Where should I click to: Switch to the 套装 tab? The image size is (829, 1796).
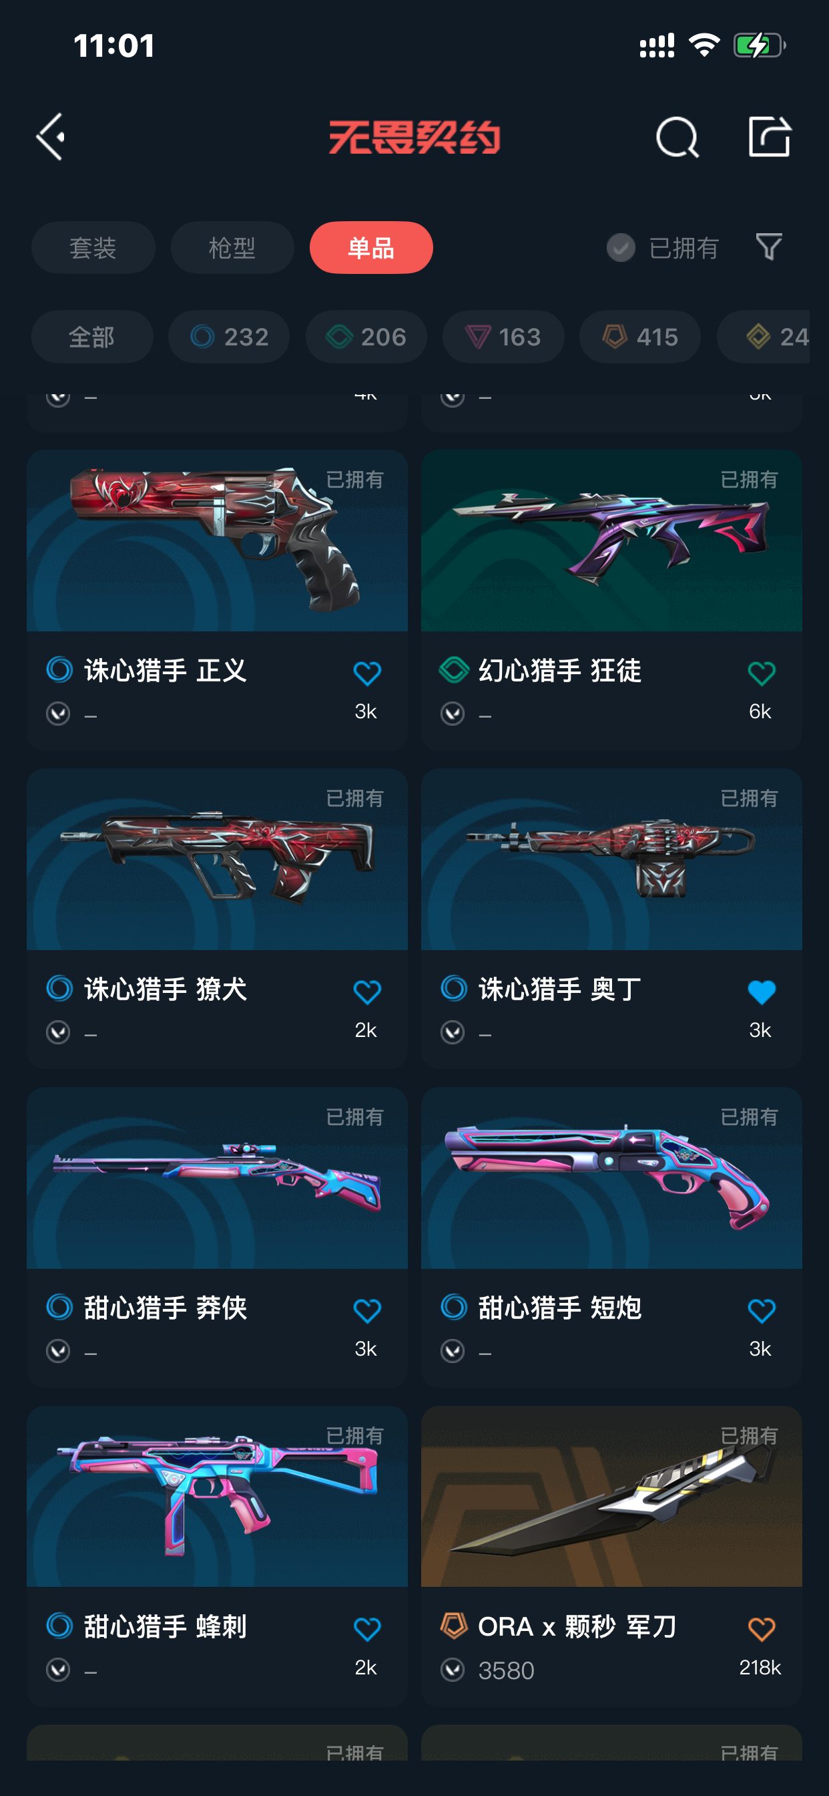(x=93, y=247)
